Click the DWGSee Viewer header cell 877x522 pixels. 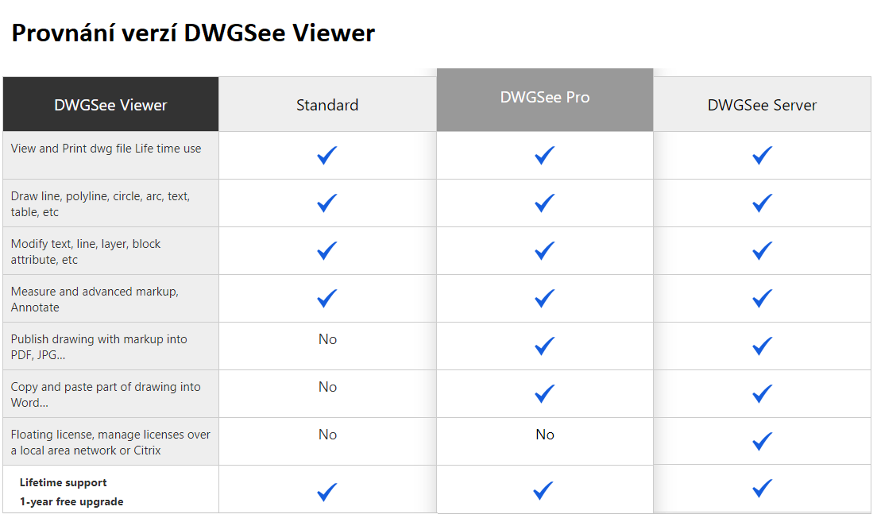coord(110,104)
